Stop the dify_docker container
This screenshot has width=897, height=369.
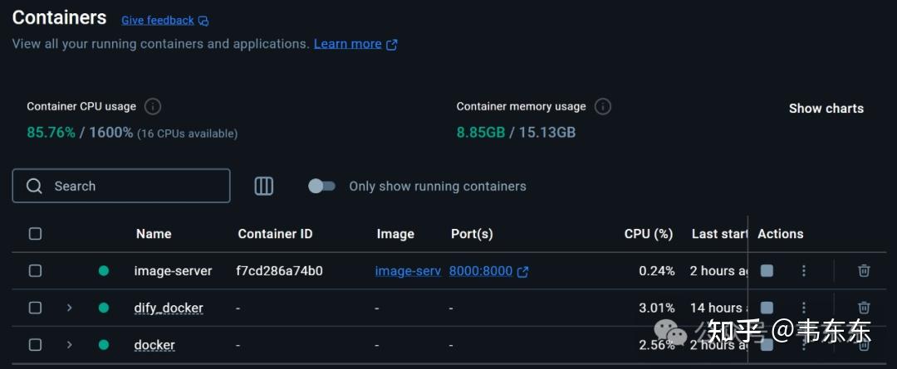(767, 308)
